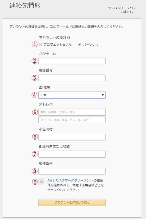146x219 pixels.
Task: Click the プロフェッショナル label text
Action: coord(57,45)
